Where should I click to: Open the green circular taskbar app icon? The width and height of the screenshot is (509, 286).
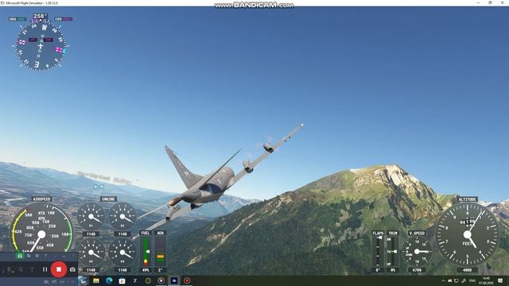[x=148, y=280]
